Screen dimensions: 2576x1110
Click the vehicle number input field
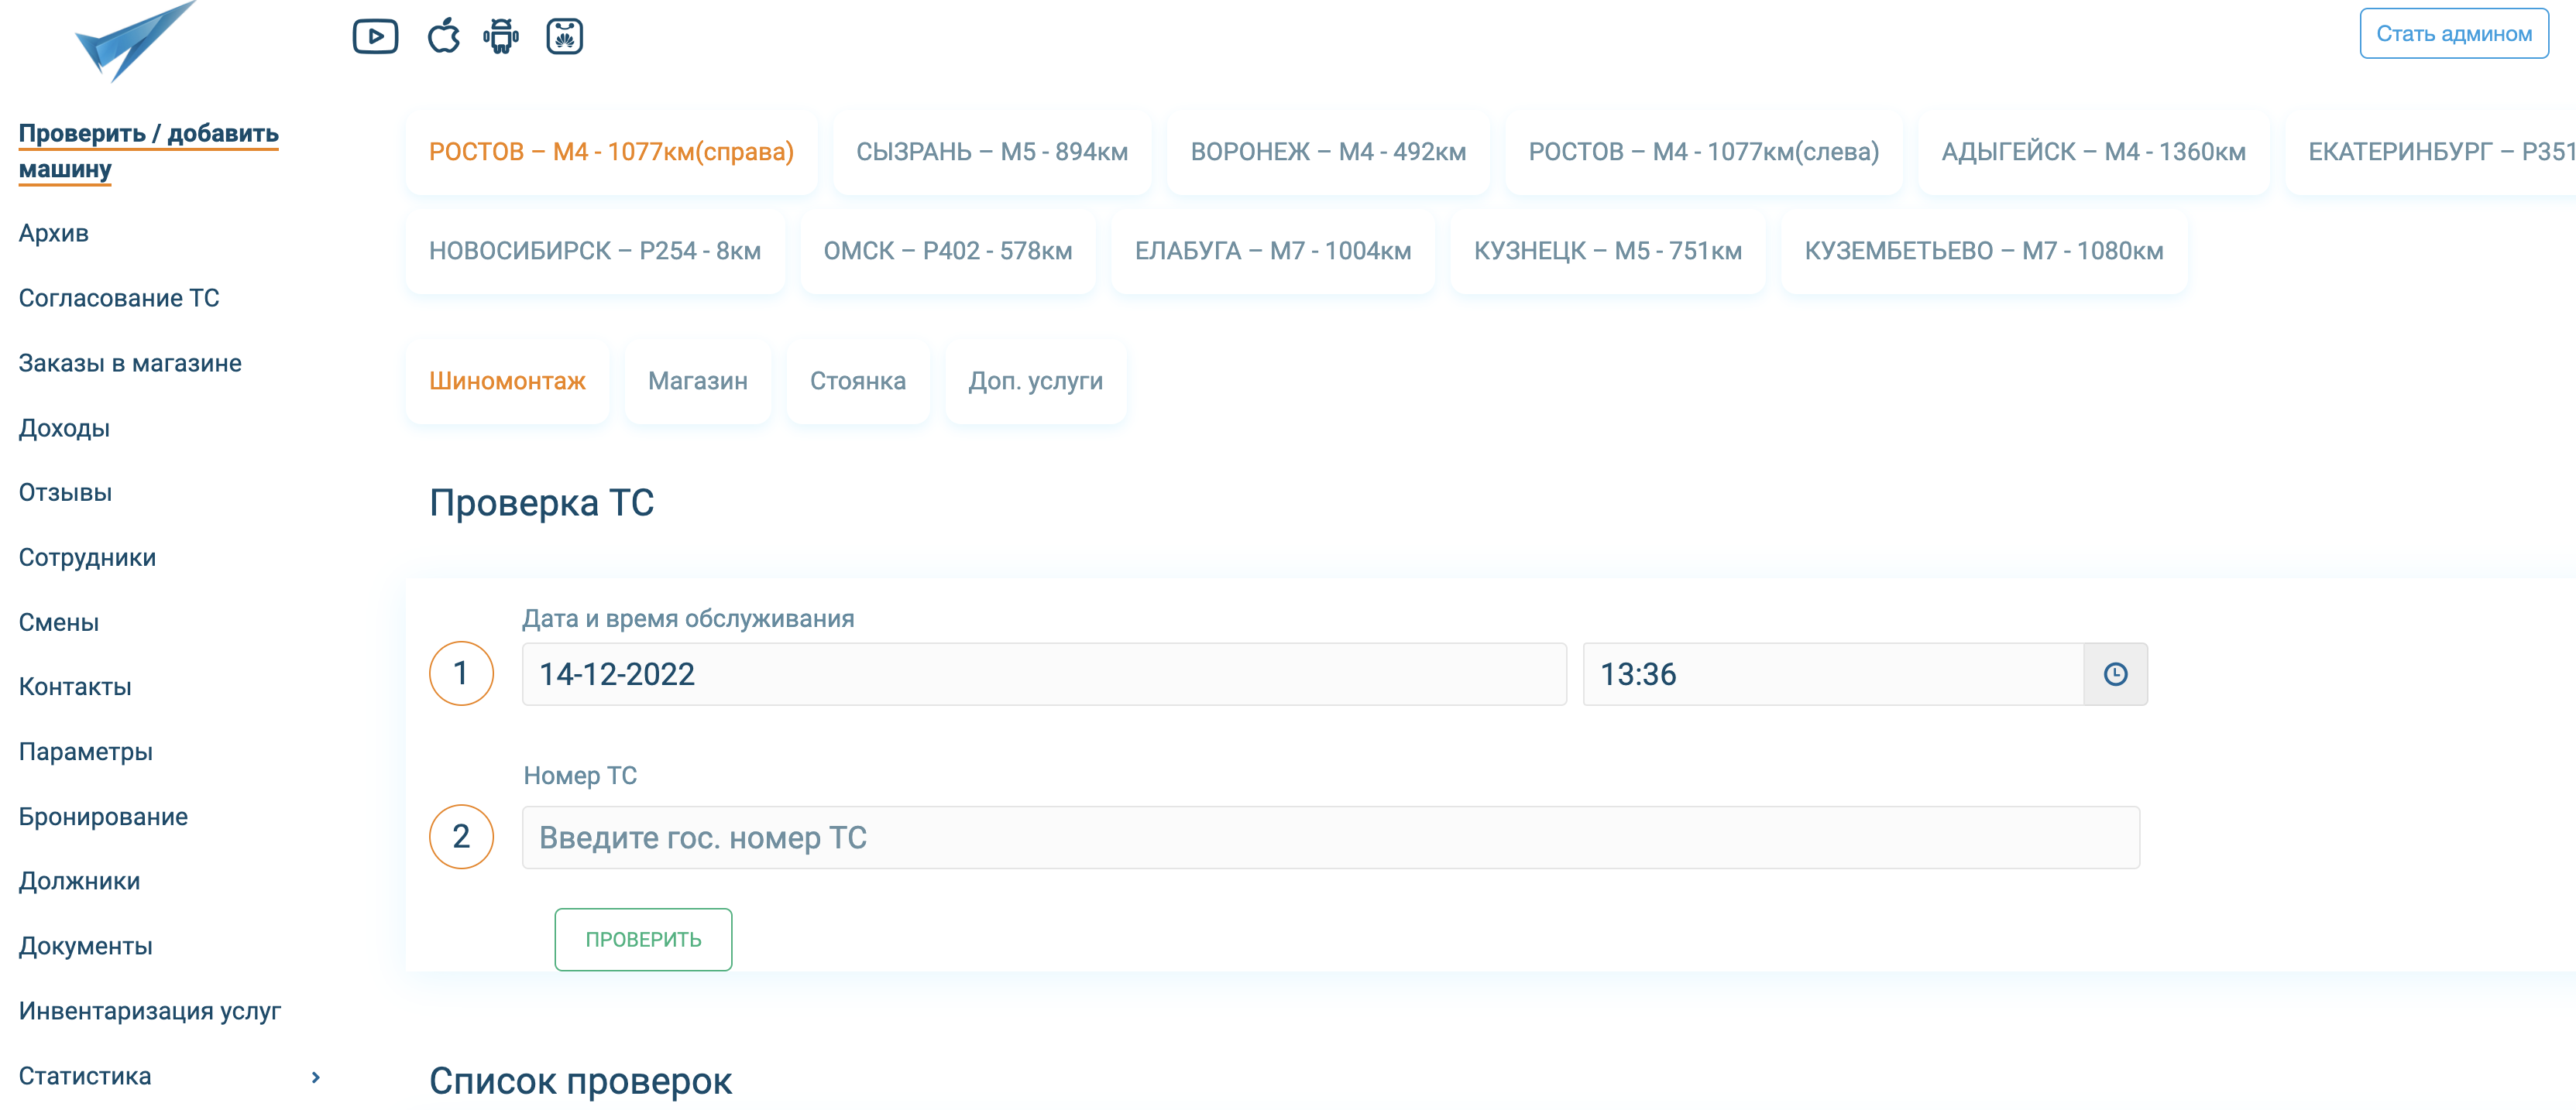1330,838
